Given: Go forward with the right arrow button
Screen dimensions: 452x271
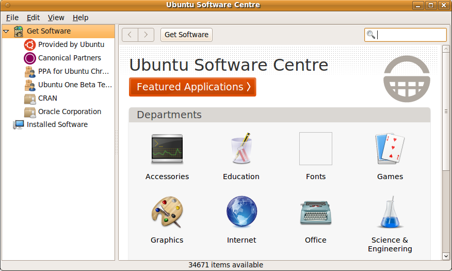Looking at the screenshot, I should (146, 35).
